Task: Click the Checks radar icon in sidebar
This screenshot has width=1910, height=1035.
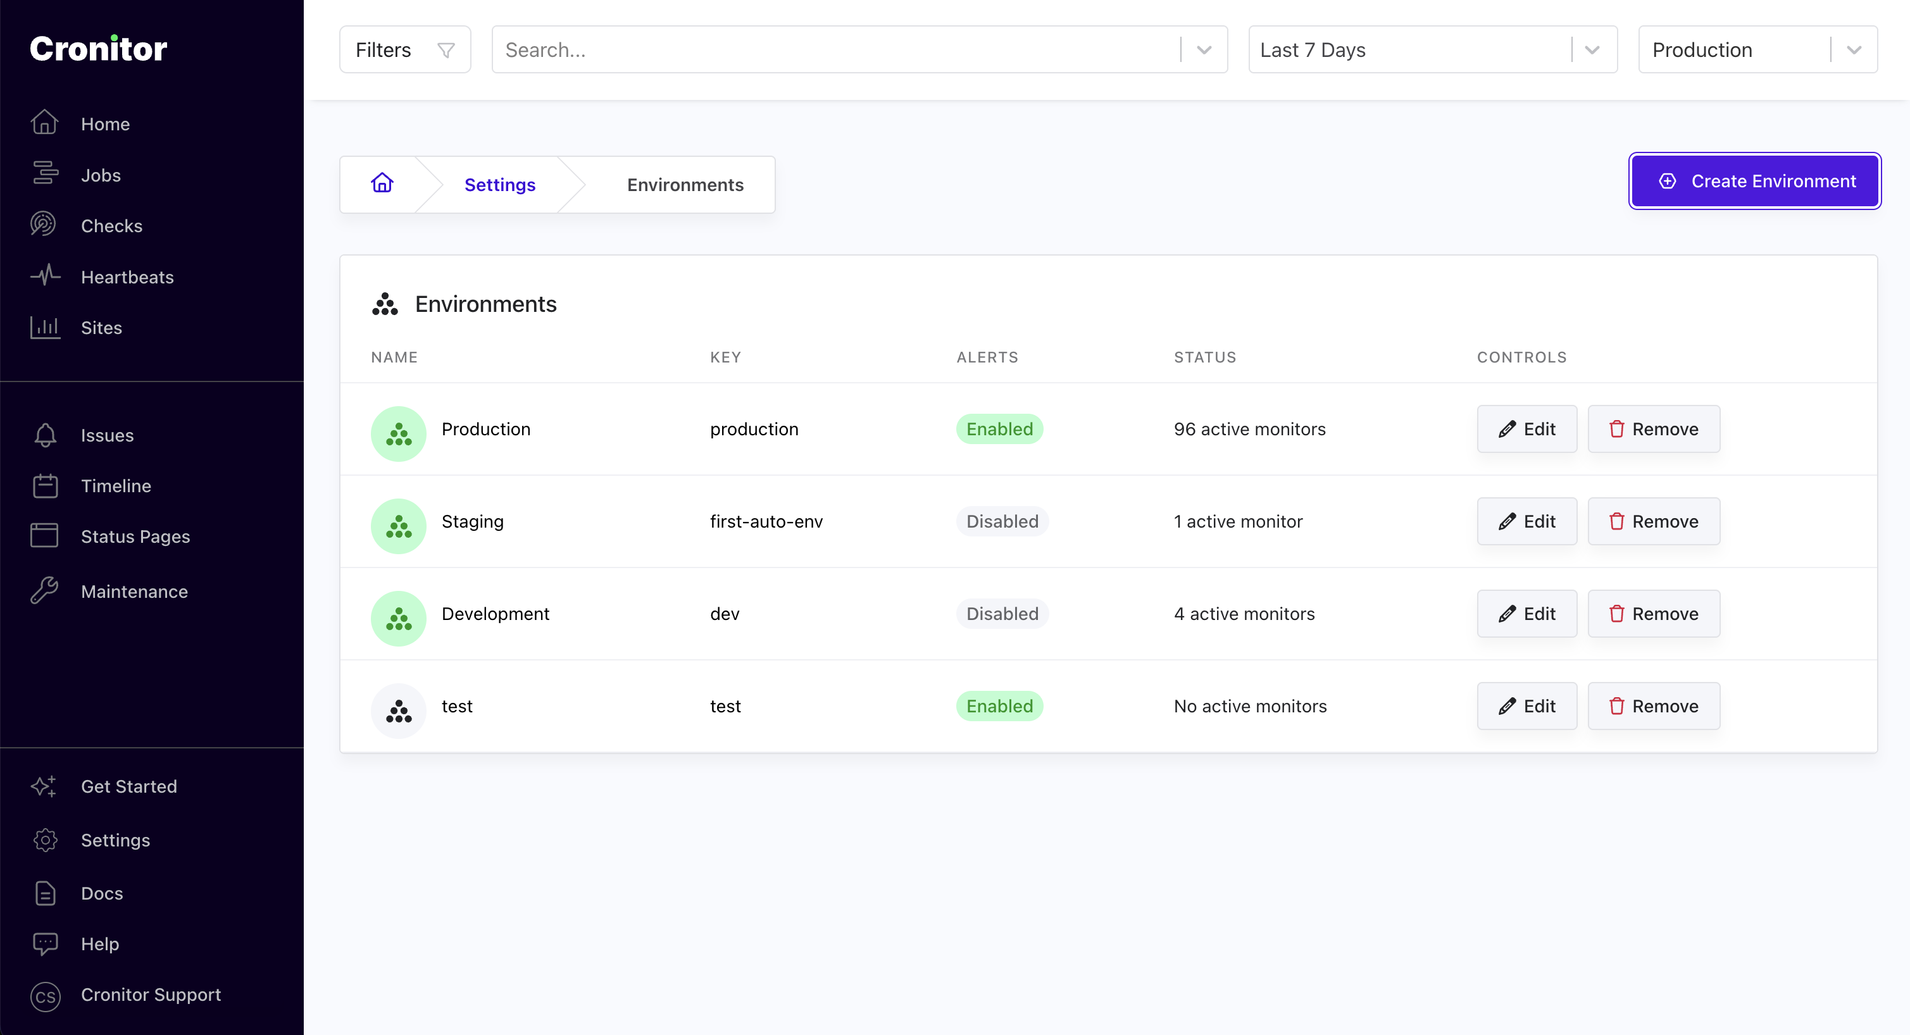Action: tap(44, 225)
